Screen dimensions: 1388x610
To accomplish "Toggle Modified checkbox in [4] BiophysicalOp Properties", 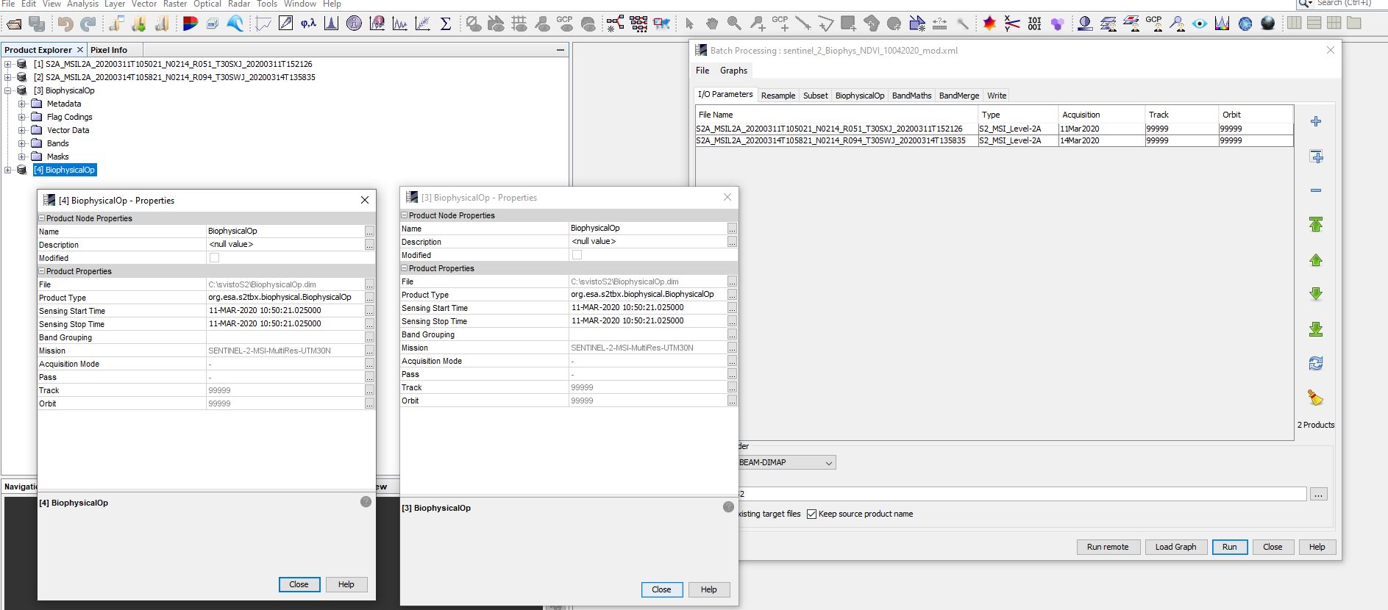I will coord(214,258).
